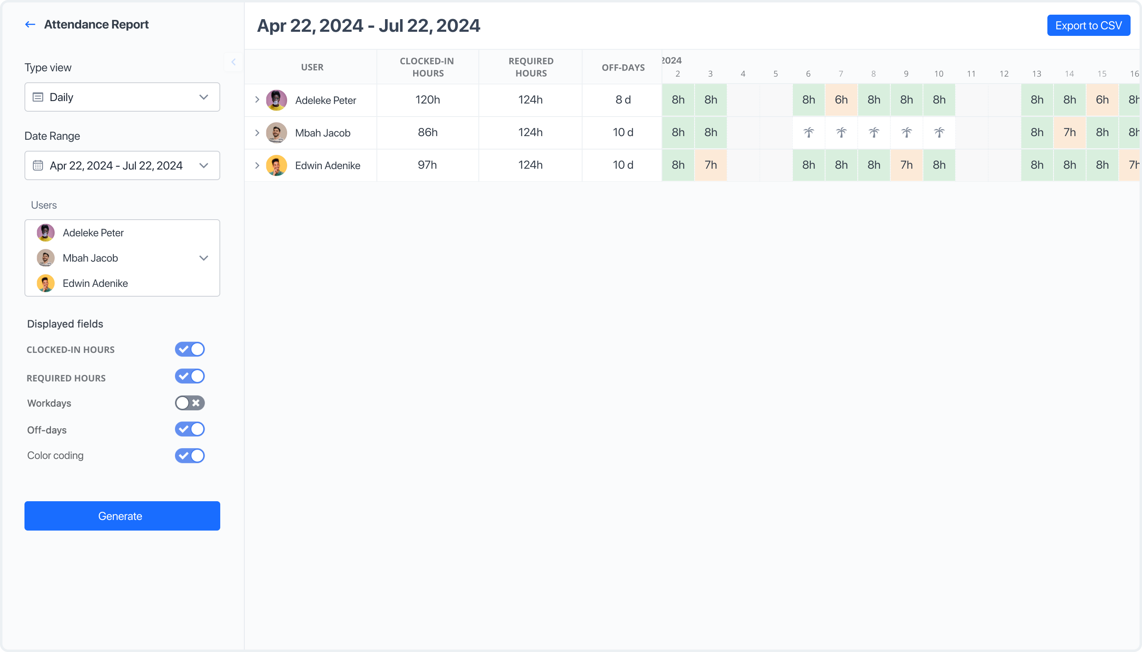Click Mbah Jacob's vacation palm icon on day 6
This screenshot has width=1142, height=652.
coord(808,132)
